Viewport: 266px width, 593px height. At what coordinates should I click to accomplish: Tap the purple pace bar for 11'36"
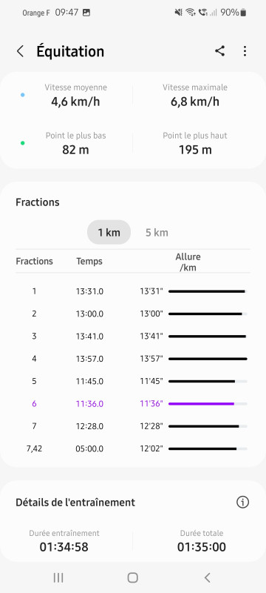201,404
